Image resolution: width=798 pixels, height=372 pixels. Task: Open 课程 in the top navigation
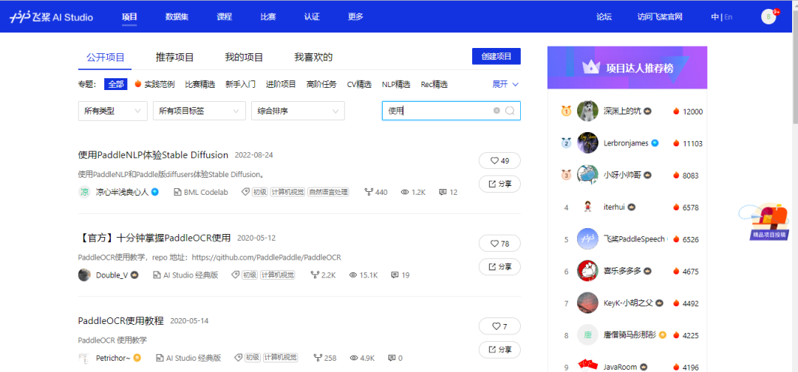(x=225, y=17)
